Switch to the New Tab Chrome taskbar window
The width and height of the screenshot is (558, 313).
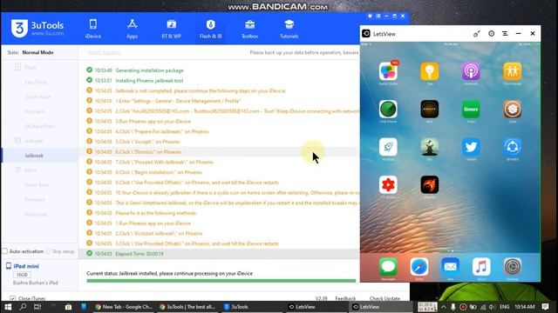pyautogui.click(x=124, y=307)
